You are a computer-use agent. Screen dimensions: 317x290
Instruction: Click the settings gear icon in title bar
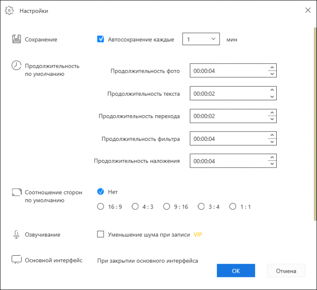click(x=10, y=10)
